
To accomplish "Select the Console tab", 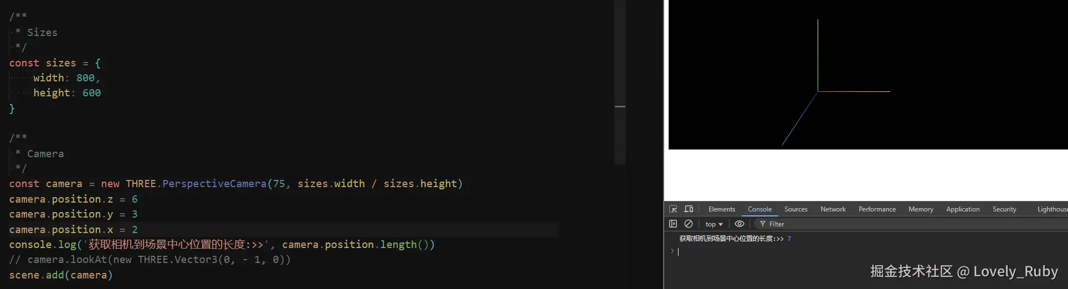I will coord(759,209).
